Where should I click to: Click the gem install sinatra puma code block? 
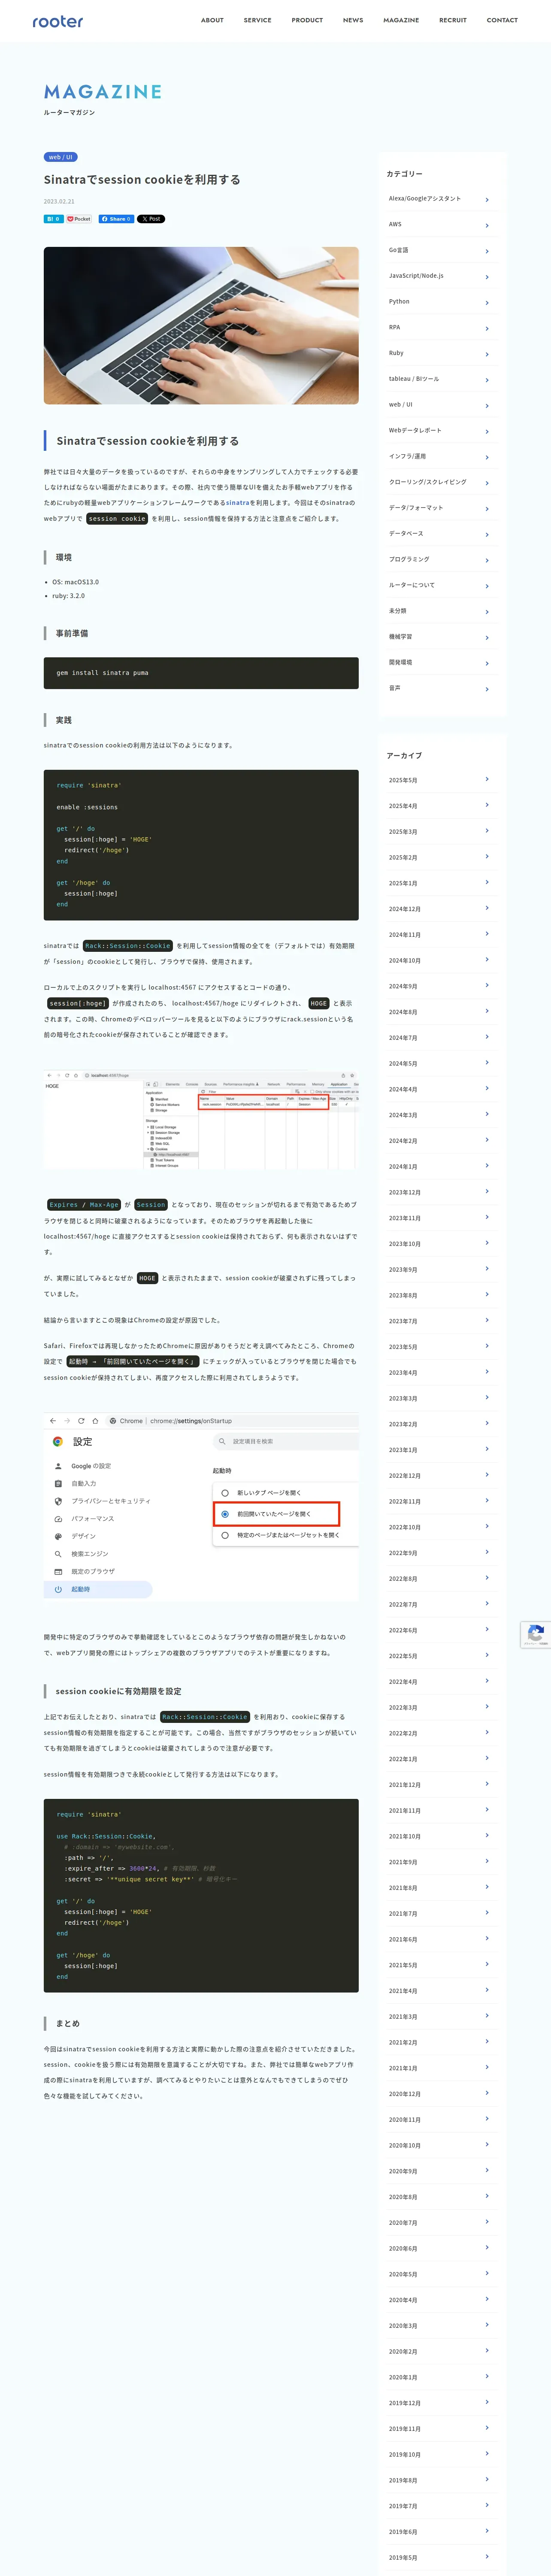201,673
